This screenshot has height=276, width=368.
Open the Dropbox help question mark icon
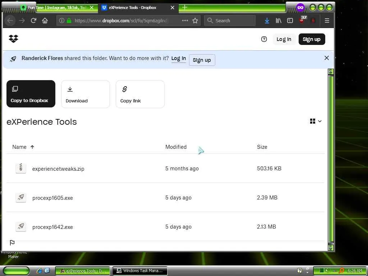click(x=264, y=39)
